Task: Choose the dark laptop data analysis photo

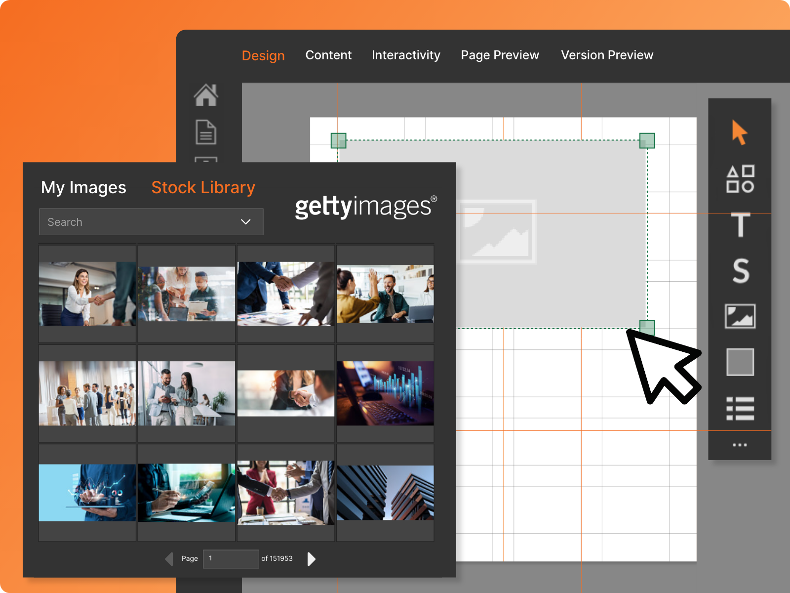Action: pyautogui.click(x=187, y=493)
